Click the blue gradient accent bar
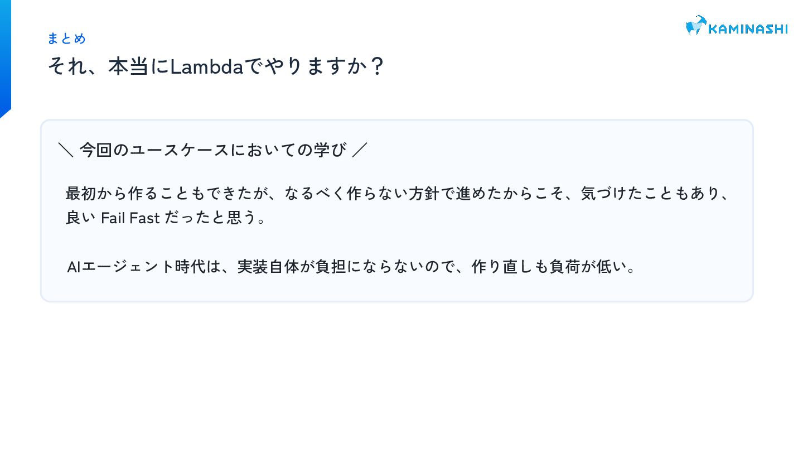Viewport: 803px width, 452px height. tap(5, 56)
